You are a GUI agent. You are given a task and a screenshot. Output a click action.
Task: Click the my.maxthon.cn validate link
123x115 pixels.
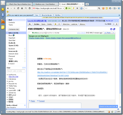pos(72,74)
